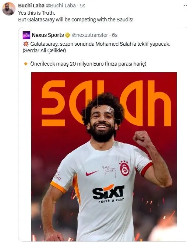Open the Salah Galatasaray poster image
187x244 pixels.
coord(104,157)
